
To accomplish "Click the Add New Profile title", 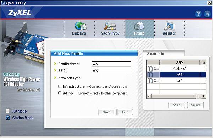I will pos(69,54).
